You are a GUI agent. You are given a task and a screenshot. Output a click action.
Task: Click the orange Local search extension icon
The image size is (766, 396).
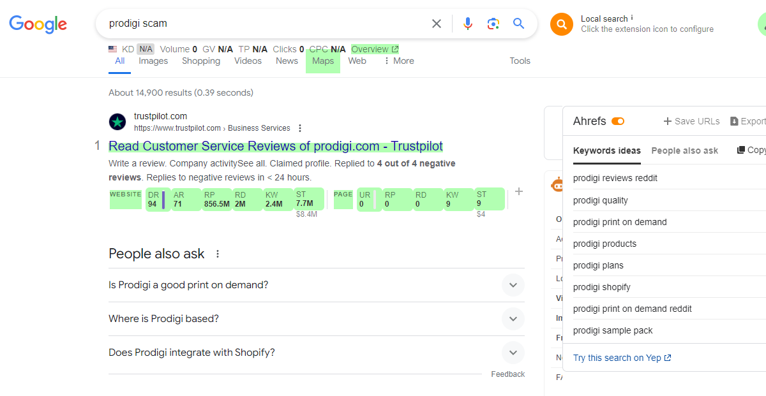[562, 24]
